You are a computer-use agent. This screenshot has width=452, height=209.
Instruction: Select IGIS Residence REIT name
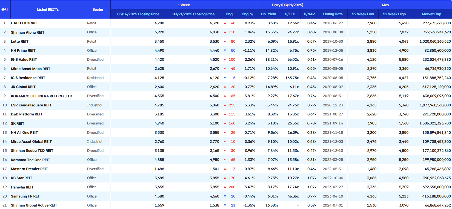(28, 78)
